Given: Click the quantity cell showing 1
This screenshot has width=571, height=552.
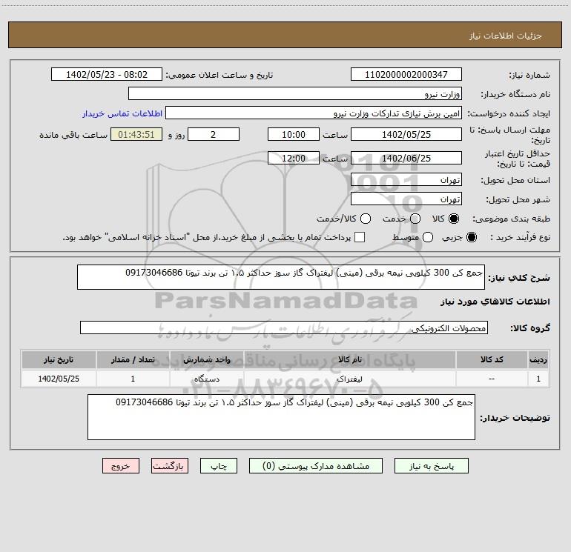Looking at the screenshot, I should point(133,379).
